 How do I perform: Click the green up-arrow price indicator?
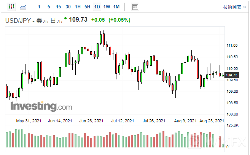click(x=65, y=18)
